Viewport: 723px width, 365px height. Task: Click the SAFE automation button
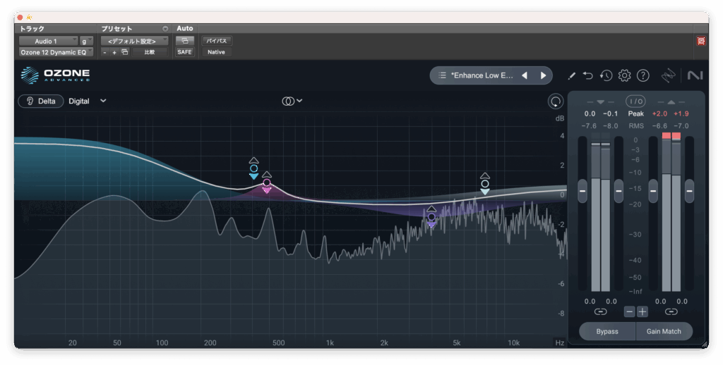[x=184, y=52]
